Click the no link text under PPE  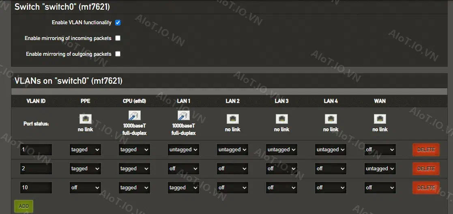85,129
